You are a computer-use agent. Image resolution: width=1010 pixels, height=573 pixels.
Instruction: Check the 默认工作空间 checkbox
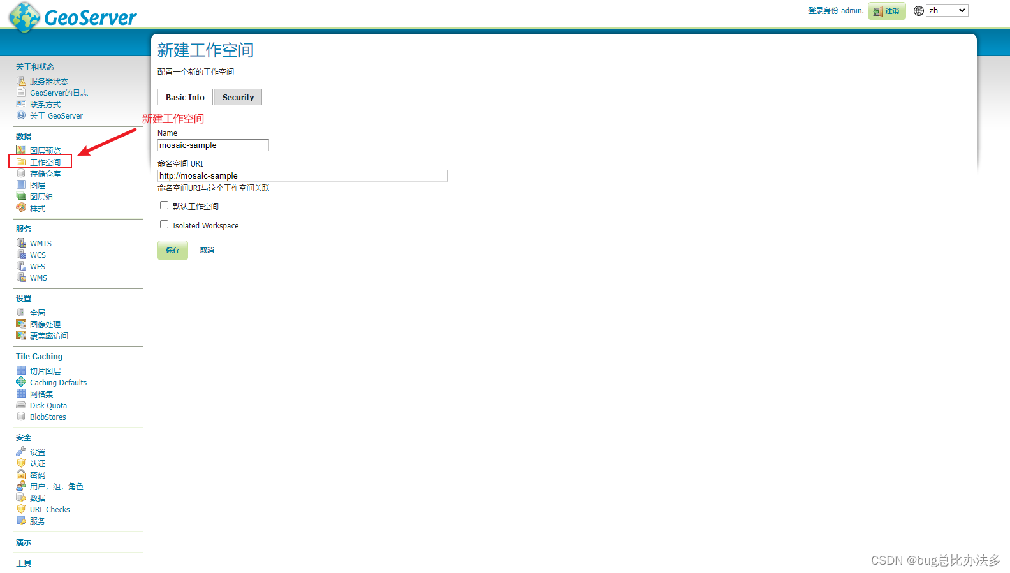point(164,205)
